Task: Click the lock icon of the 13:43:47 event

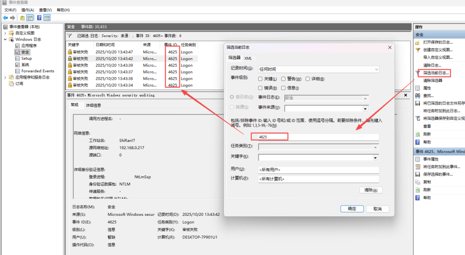Action: (x=70, y=52)
